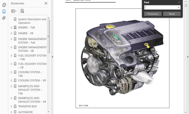Click the find current bookmark icon
This screenshot has height=114, width=189.
(x=22, y=11)
